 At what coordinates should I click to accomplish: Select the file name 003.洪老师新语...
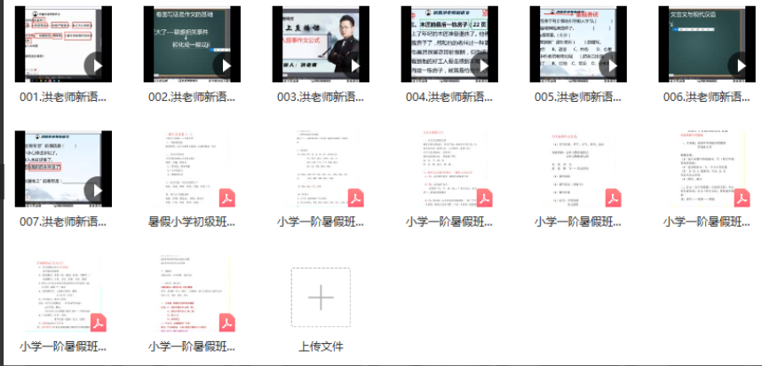pyautogui.click(x=321, y=97)
